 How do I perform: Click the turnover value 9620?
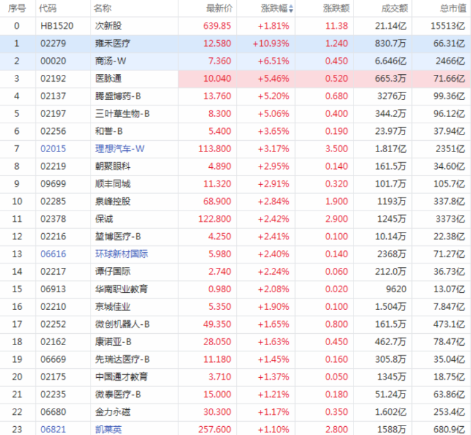click(x=396, y=289)
